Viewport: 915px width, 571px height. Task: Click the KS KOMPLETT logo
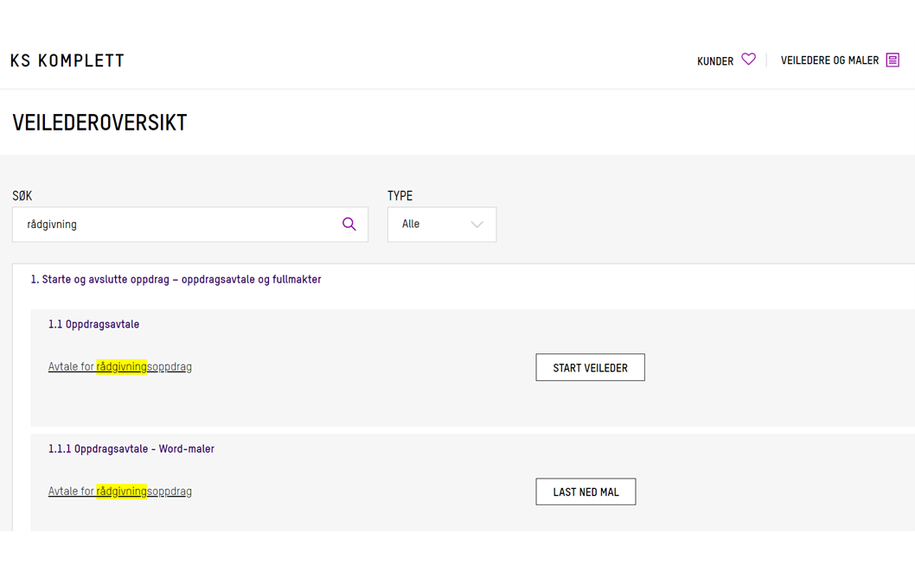tap(67, 60)
